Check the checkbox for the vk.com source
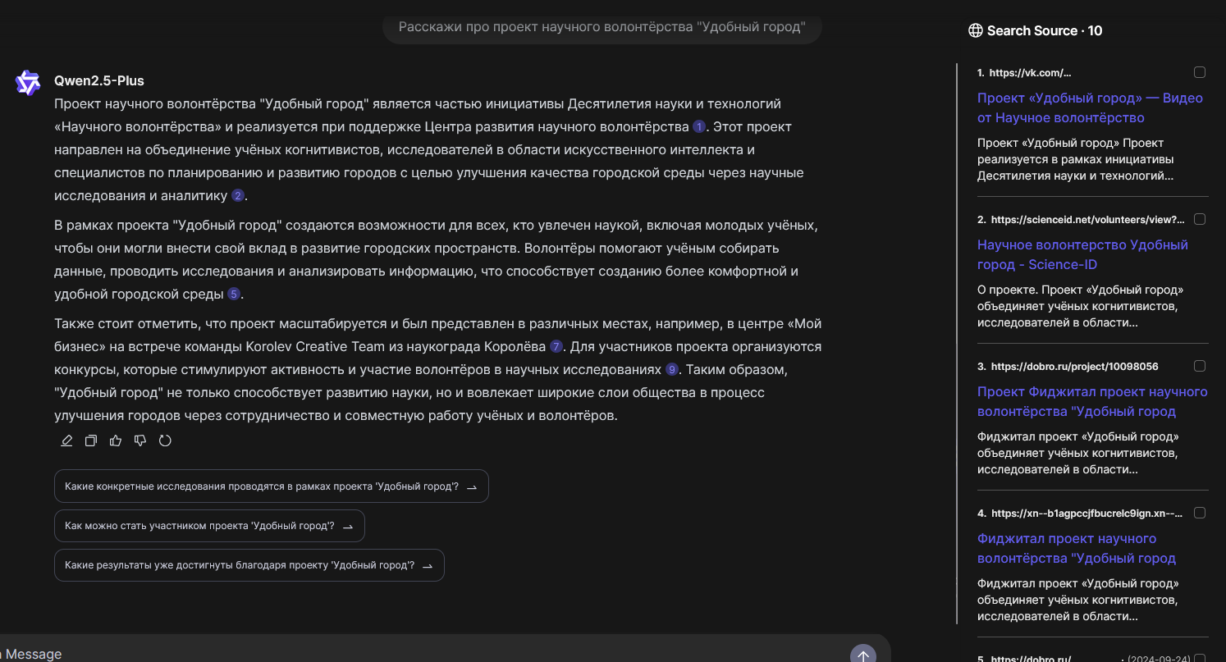1226x662 pixels. point(1200,72)
